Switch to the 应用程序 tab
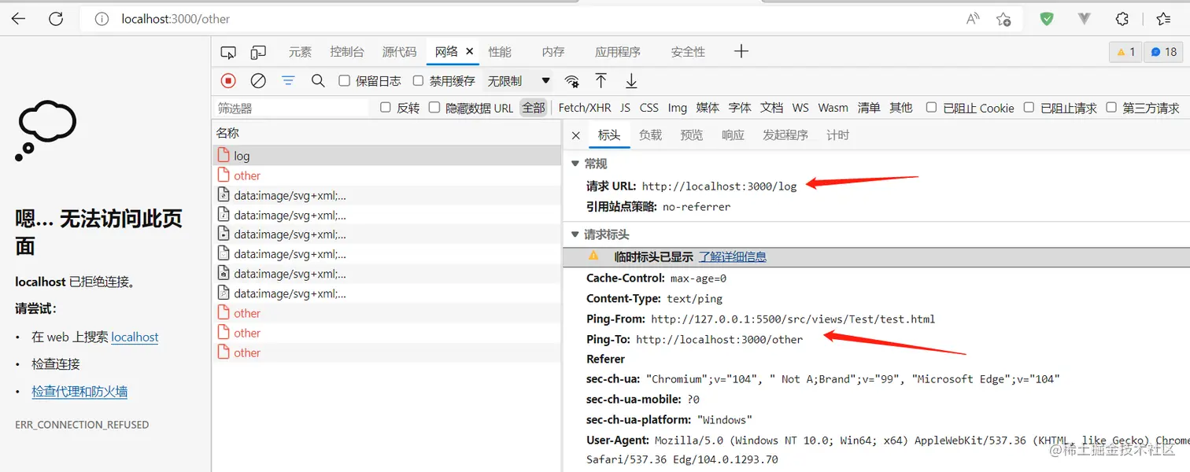 click(x=618, y=52)
